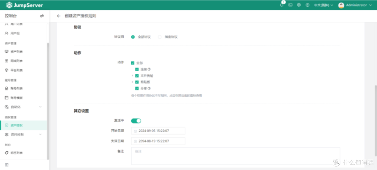
Task: Click the 账号列表 lock icon
Action: (7, 89)
